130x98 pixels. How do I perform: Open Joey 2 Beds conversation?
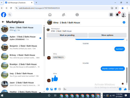(x=21, y=75)
